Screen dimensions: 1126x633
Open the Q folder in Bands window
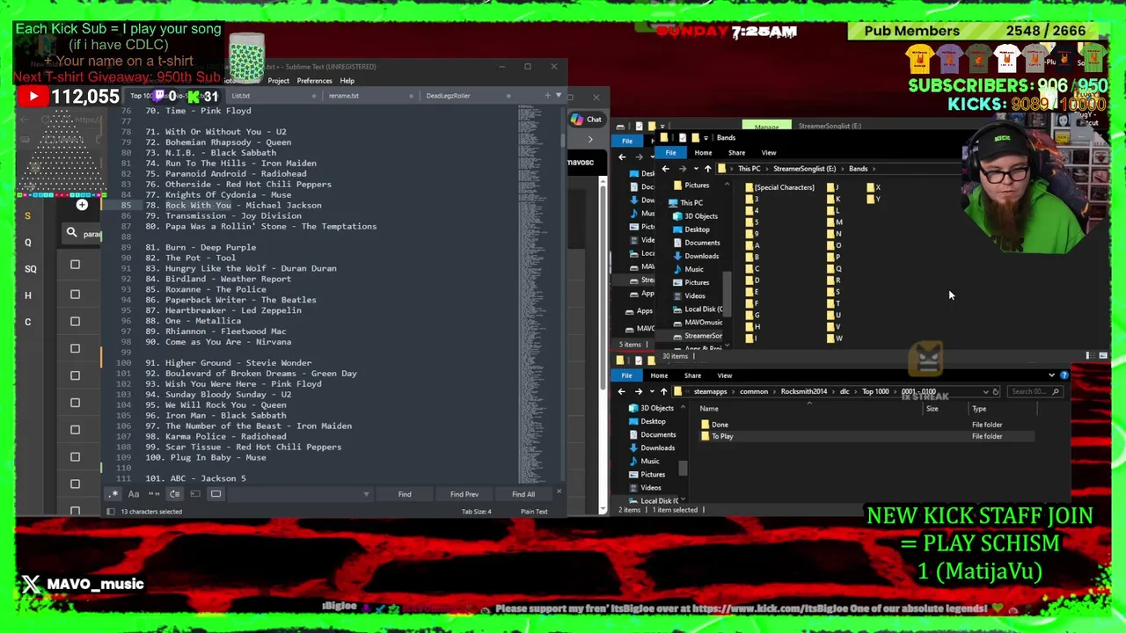click(835, 268)
